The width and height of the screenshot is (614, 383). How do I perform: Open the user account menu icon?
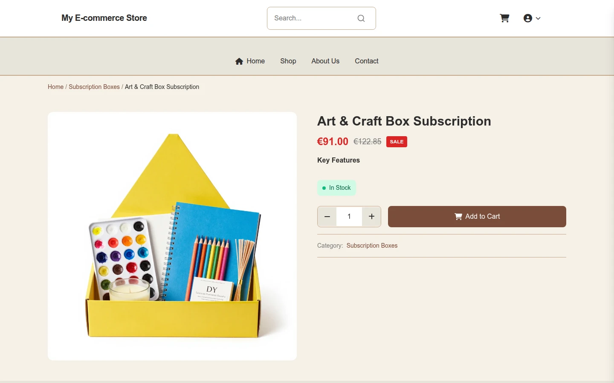point(528,18)
